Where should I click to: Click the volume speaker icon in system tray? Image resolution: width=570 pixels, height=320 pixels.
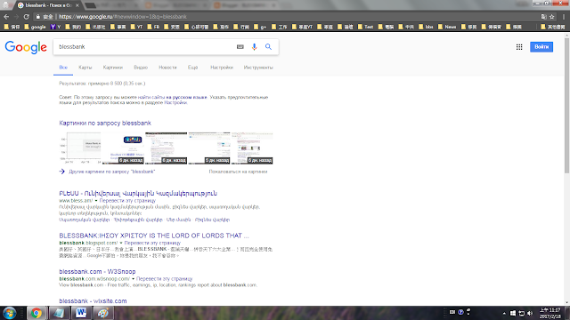point(530,313)
